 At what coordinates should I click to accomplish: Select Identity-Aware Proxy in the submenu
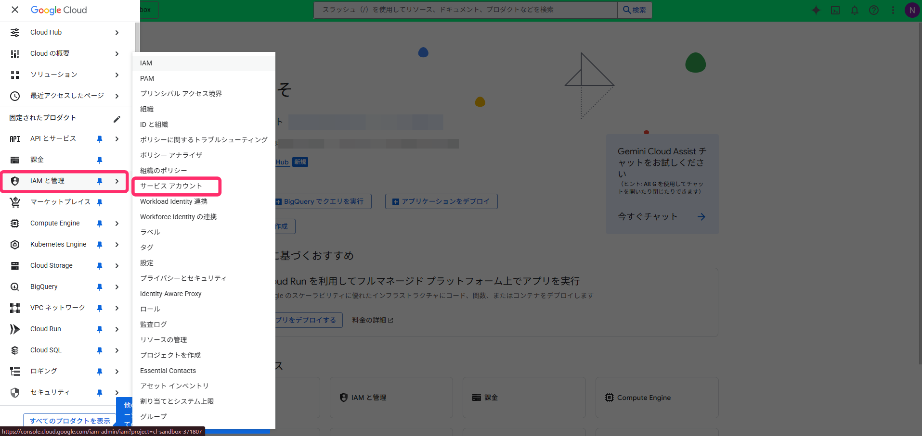point(171,294)
